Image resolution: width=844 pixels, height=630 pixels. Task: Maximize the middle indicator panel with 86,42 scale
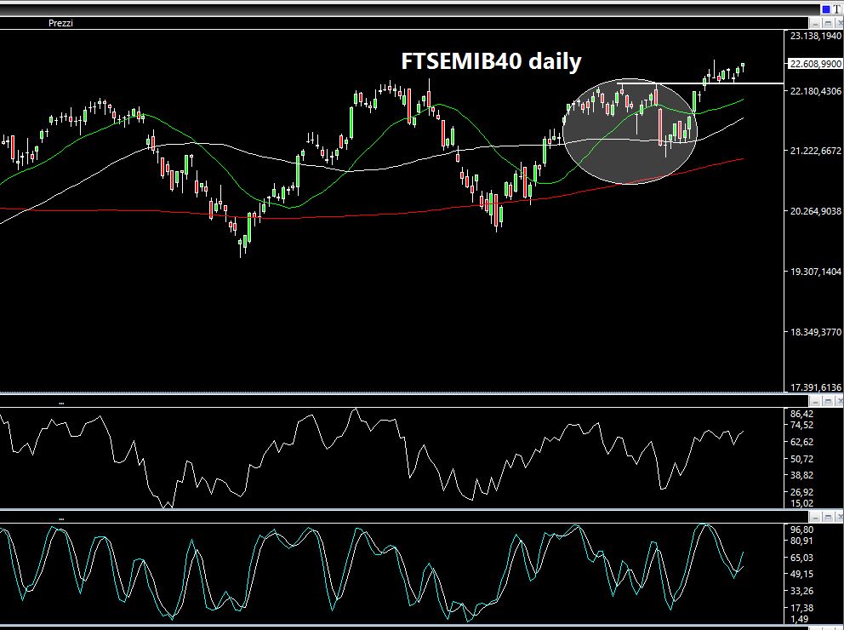point(828,401)
